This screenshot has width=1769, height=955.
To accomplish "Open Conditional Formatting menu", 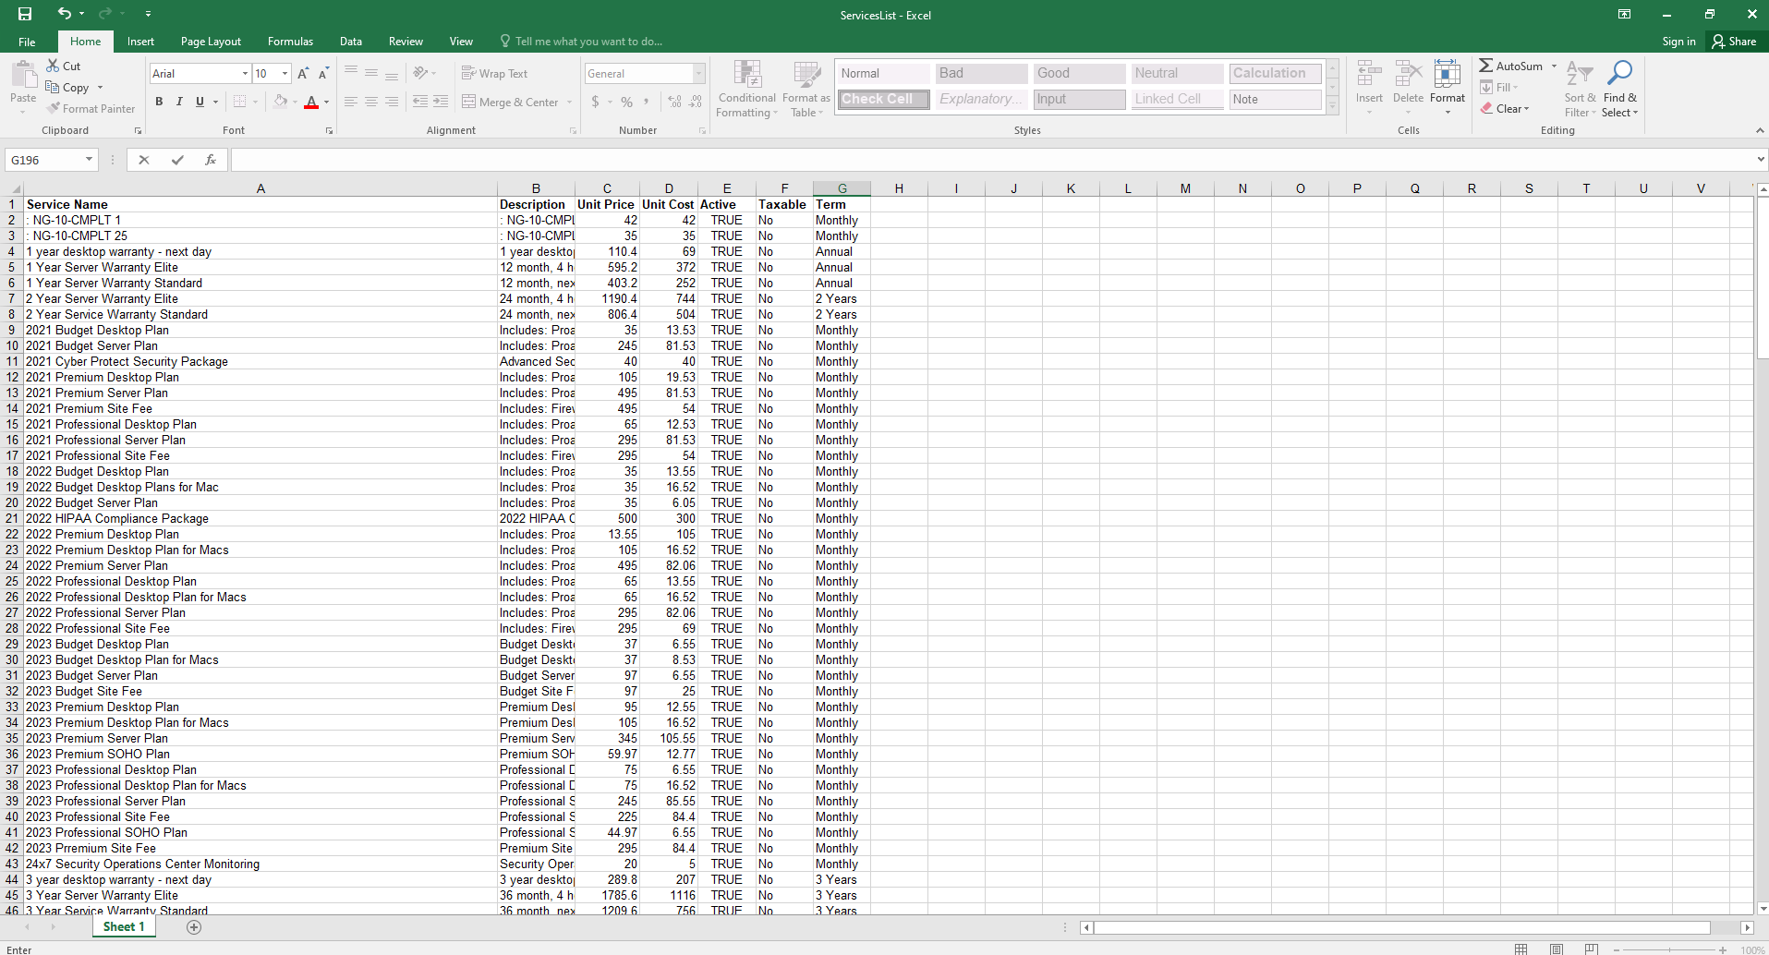I will (746, 90).
